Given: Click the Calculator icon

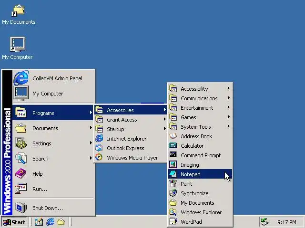Looking at the screenshot, I should 173,145.
